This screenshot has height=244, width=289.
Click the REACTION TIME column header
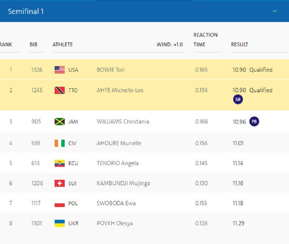point(205,40)
